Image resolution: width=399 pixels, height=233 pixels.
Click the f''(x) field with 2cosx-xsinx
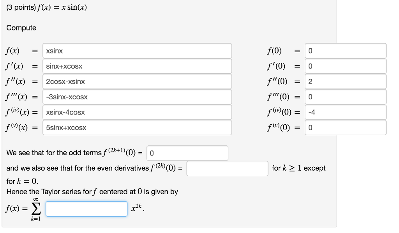tap(136, 81)
